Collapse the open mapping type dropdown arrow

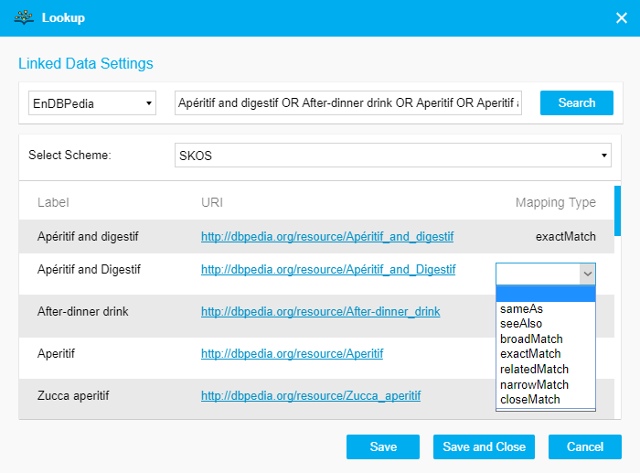587,273
